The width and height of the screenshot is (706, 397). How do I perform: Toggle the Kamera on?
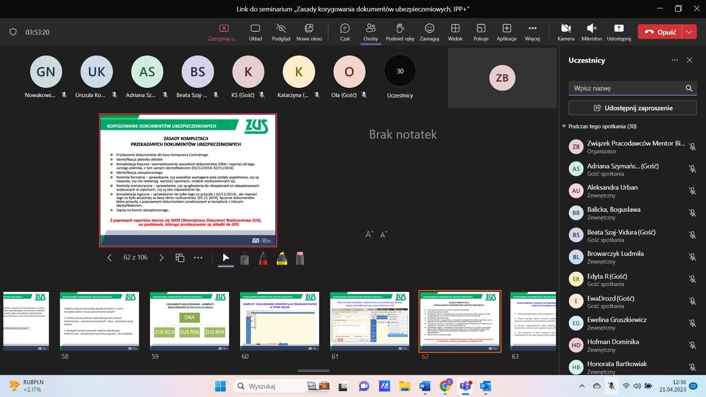[x=566, y=32]
